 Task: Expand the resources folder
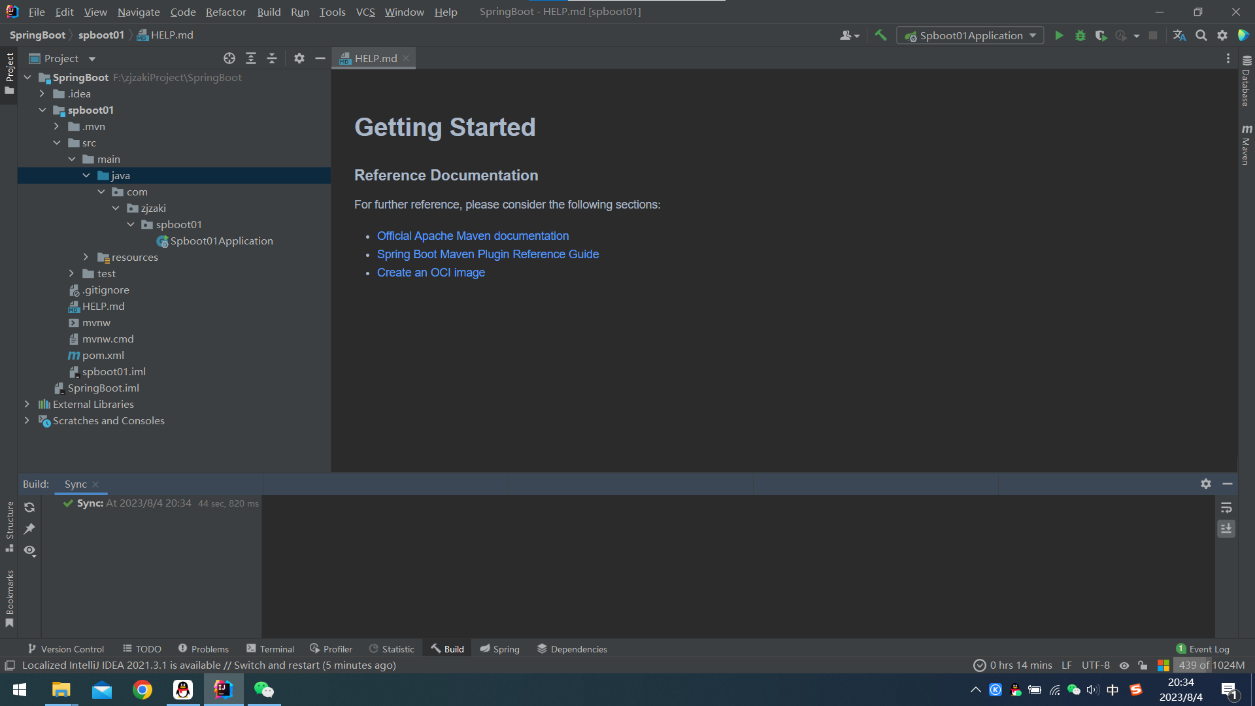(86, 257)
